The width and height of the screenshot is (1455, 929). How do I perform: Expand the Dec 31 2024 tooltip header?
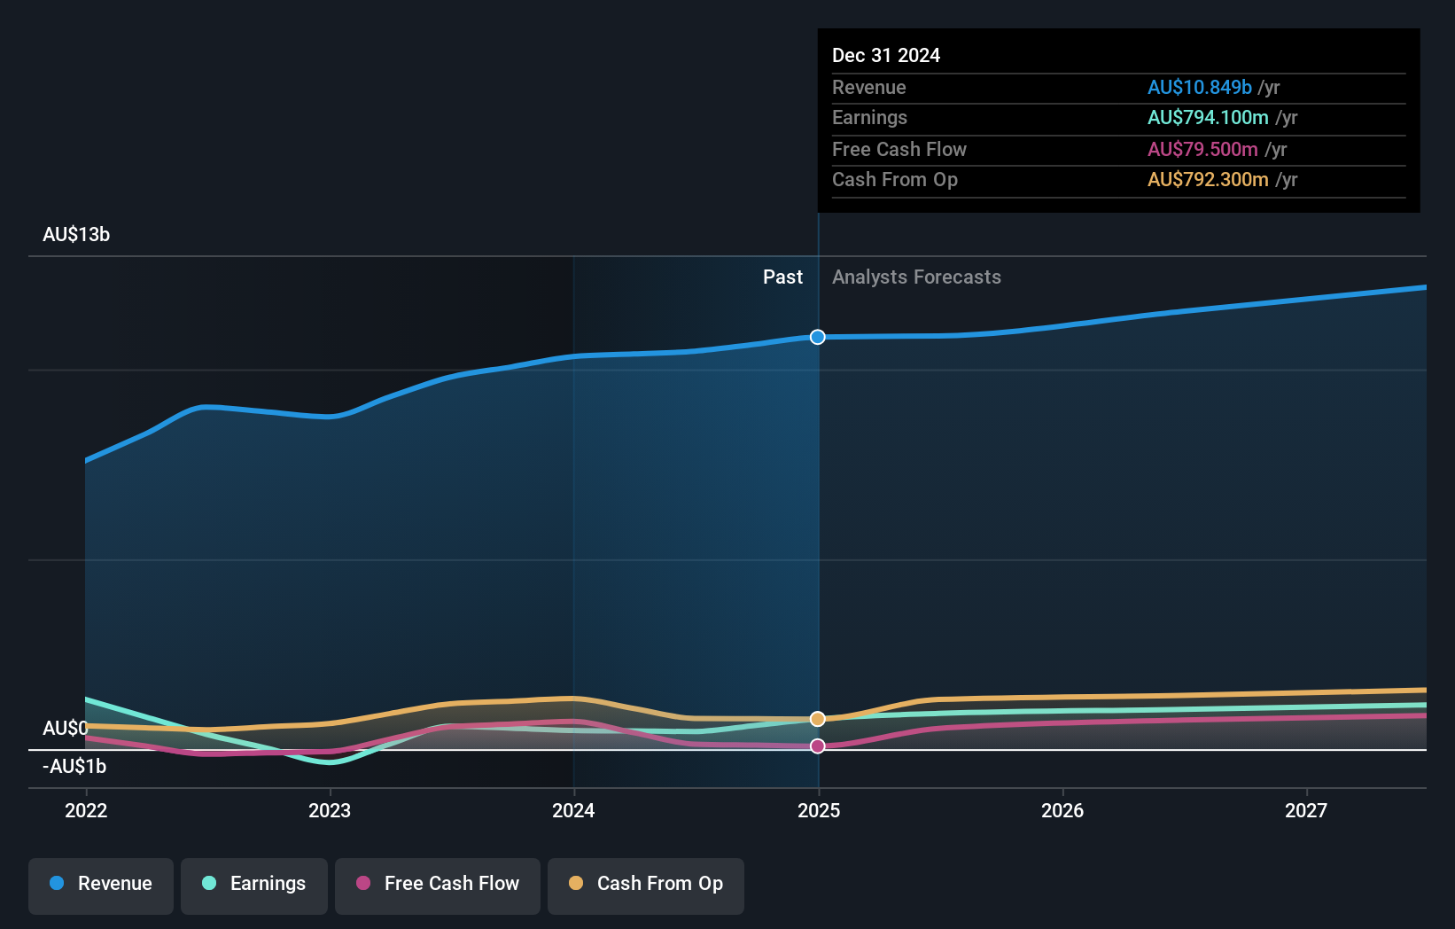pyautogui.click(x=886, y=55)
